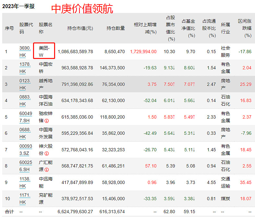Image resolution: width=255 pixels, height=218 pixels.
Task: Click the 所属行业 column header
Action: [x=226, y=28]
